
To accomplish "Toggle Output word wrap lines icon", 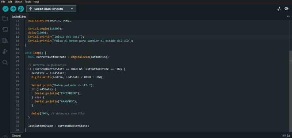I will coord(284,135).
